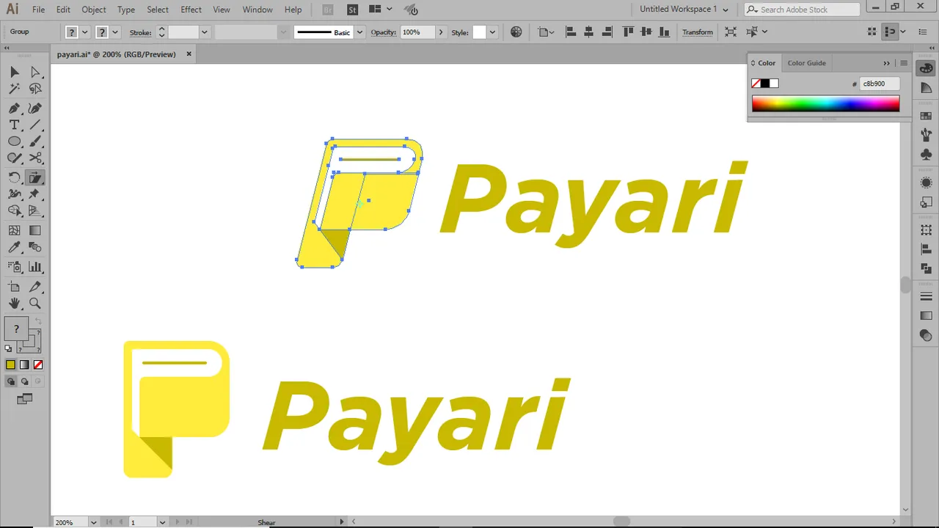Open the artboard number dropdown
The width and height of the screenshot is (939, 528).
pos(161,522)
